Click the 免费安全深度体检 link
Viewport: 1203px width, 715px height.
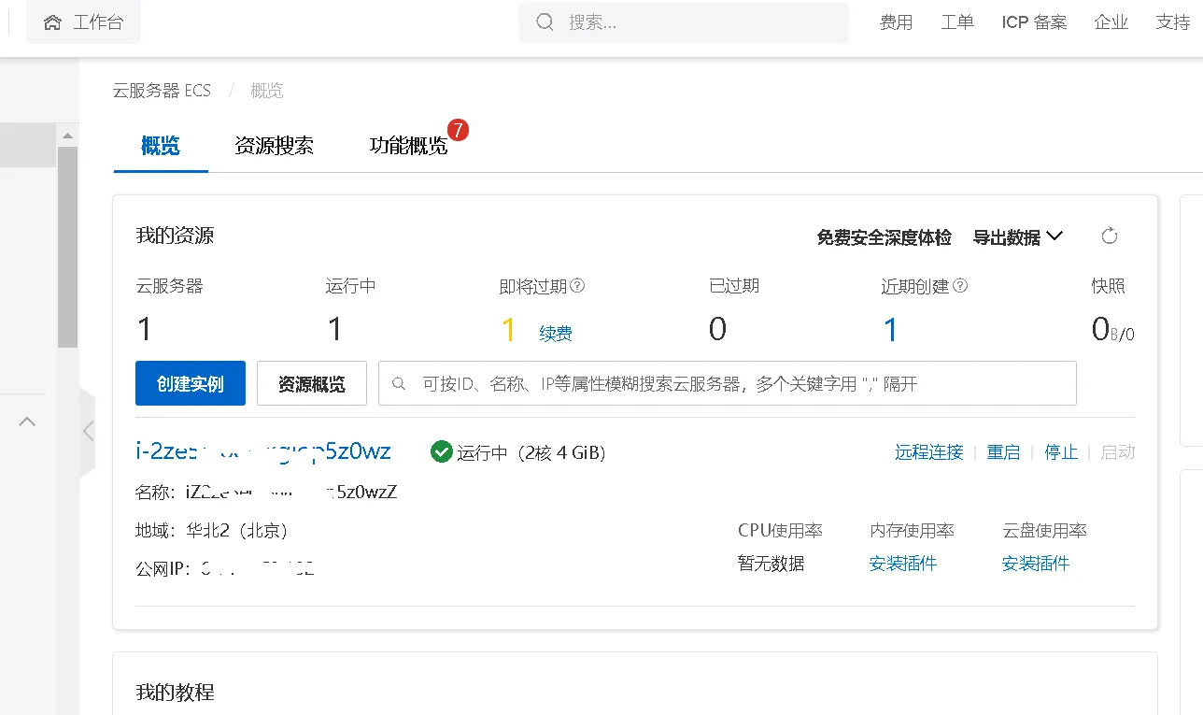884,237
